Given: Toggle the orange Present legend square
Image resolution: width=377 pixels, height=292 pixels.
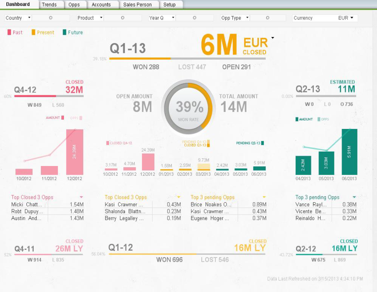Looking at the screenshot, I should click(x=34, y=32).
